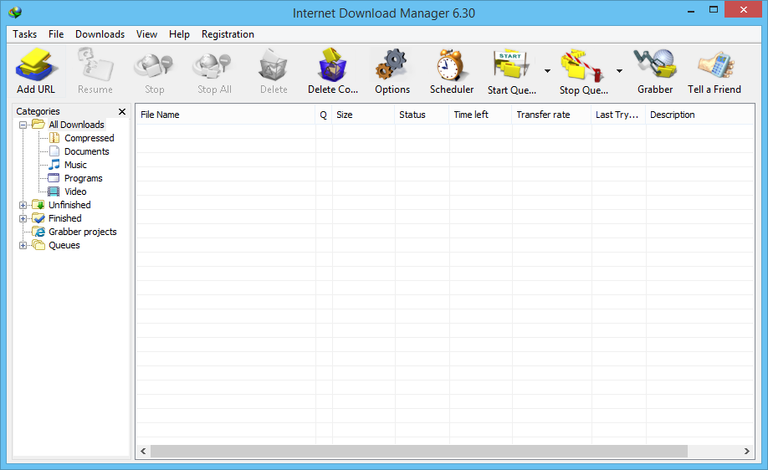
Task: Select the Queues folder
Action: pyautogui.click(x=64, y=245)
